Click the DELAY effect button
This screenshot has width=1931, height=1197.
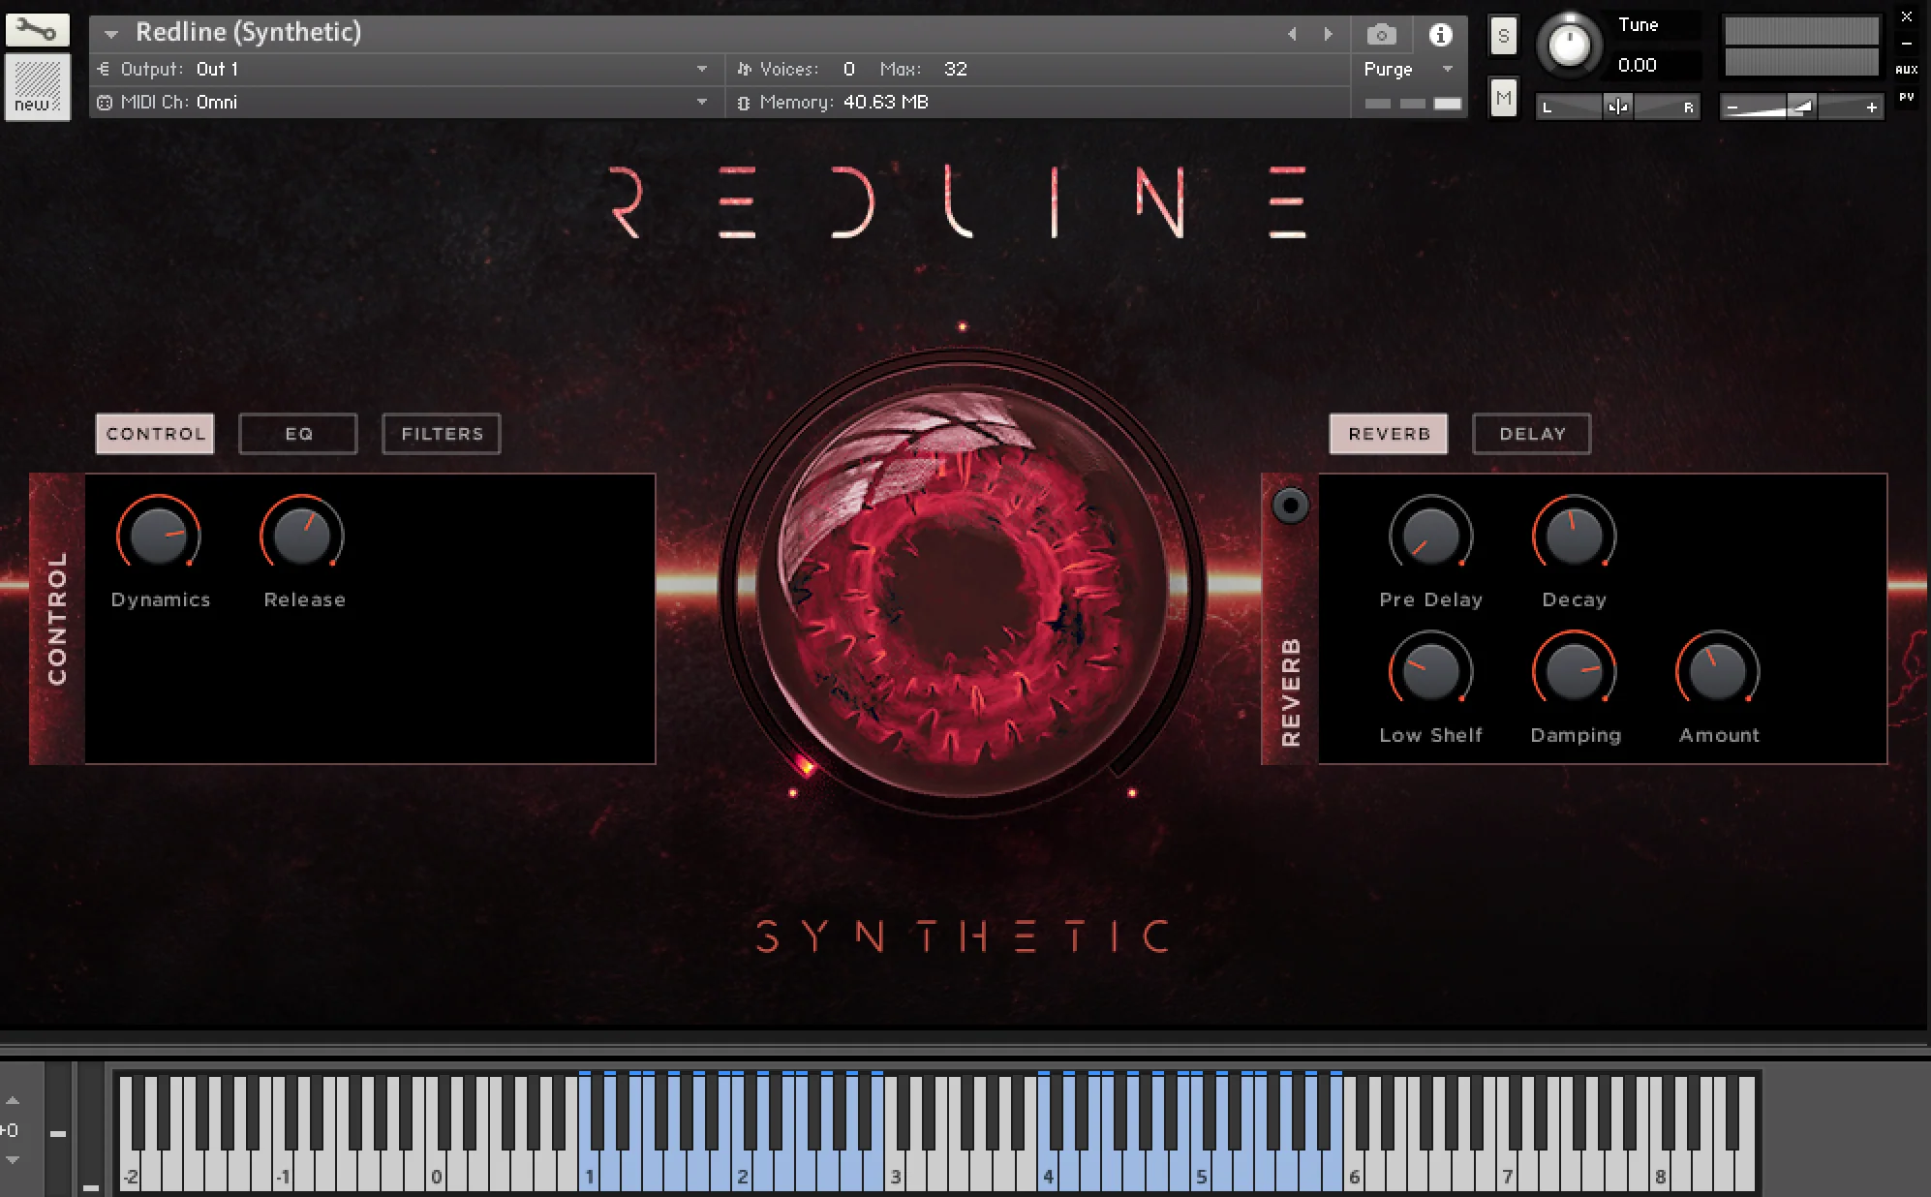point(1532,434)
